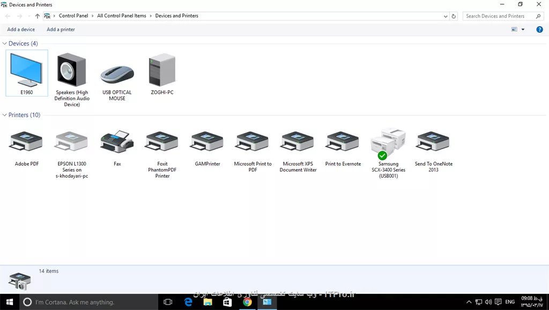Select the EPSON L1300 Series printer

pos(72,141)
